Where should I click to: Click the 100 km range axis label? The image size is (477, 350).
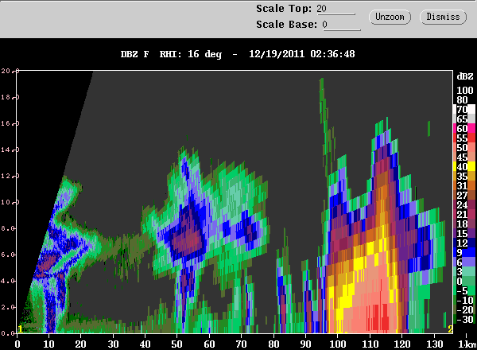[338, 344]
